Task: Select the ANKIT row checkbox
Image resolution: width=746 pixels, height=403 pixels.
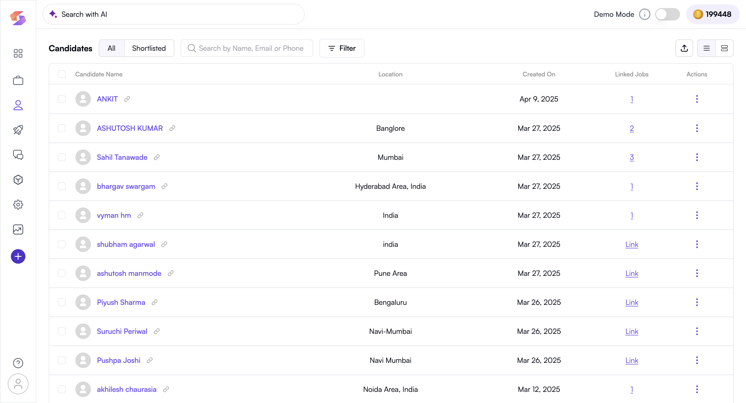Action: pos(62,99)
